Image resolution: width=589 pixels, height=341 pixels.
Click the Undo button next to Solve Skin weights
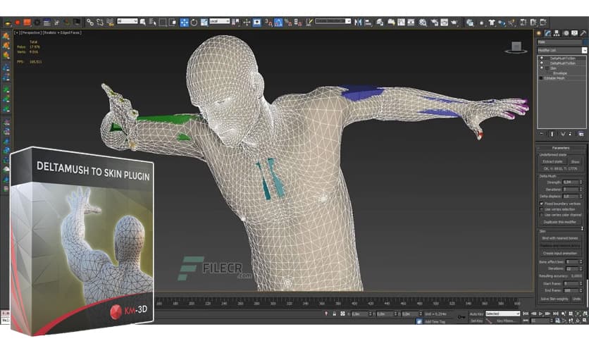pos(576,299)
